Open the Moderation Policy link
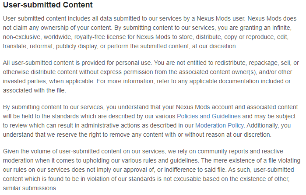 coord(220,125)
